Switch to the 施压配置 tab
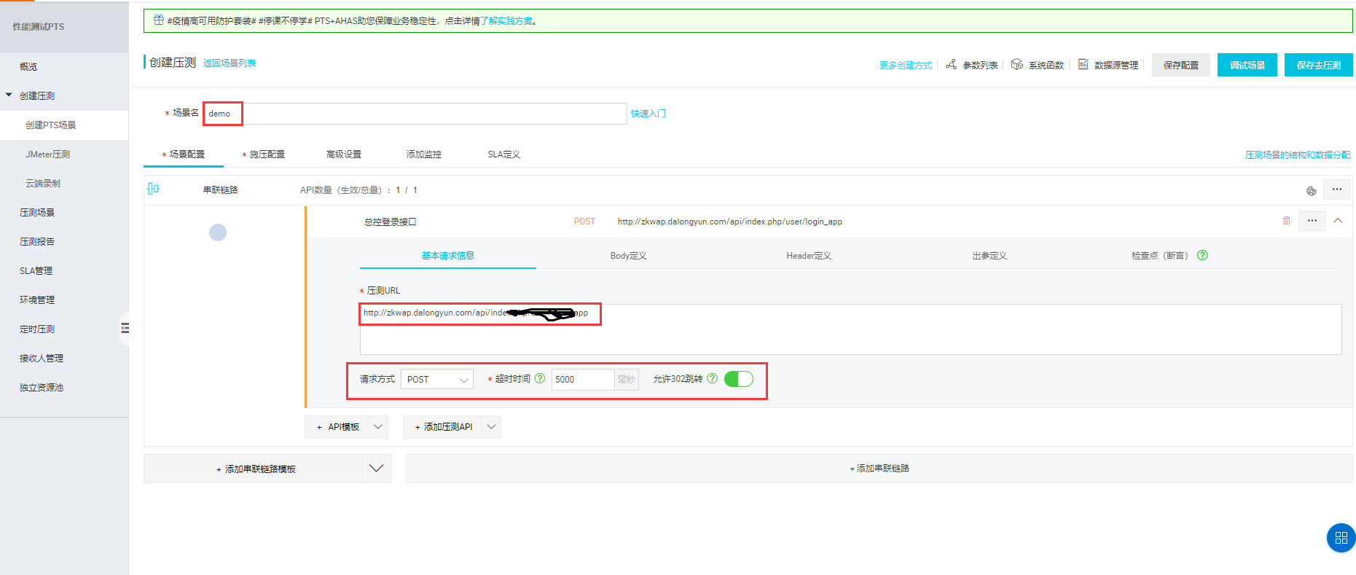Viewport: 1356px width, 575px height. coord(267,154)
